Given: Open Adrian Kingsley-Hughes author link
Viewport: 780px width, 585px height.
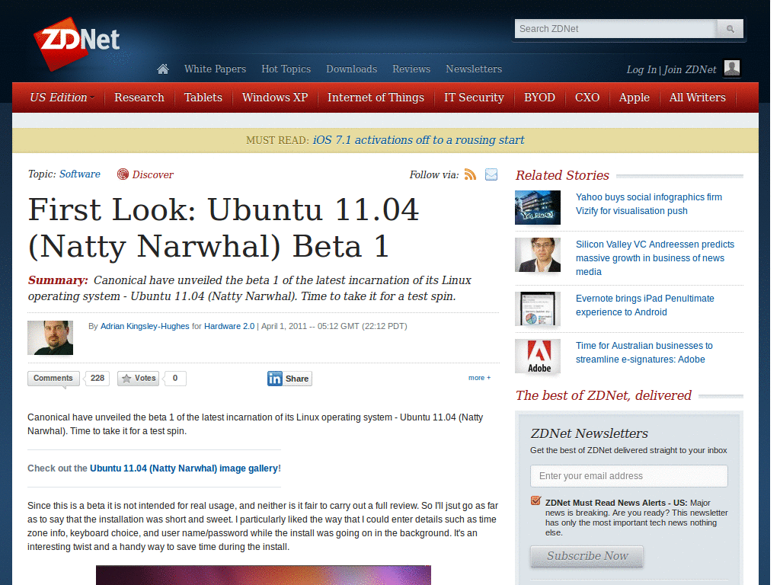Looking at the screenshot, I should [x=145, y=326].
